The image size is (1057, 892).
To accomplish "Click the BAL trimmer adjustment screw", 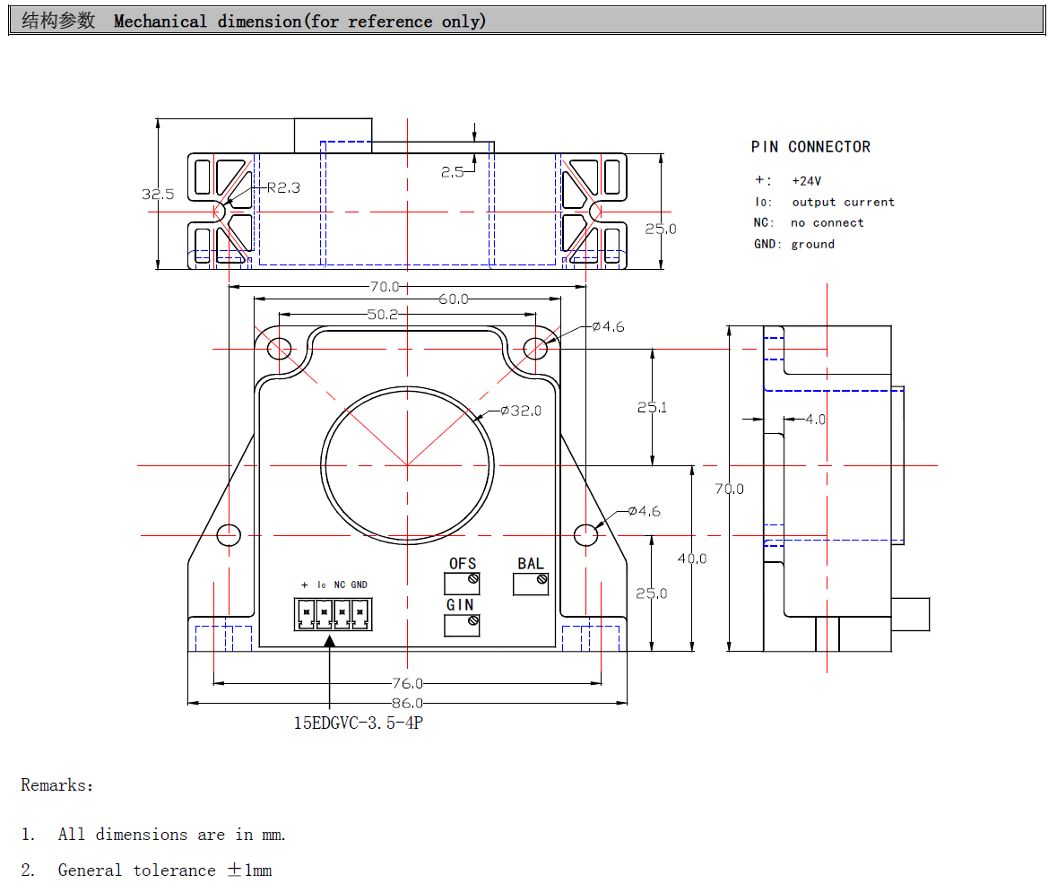I will coord(541,579).
